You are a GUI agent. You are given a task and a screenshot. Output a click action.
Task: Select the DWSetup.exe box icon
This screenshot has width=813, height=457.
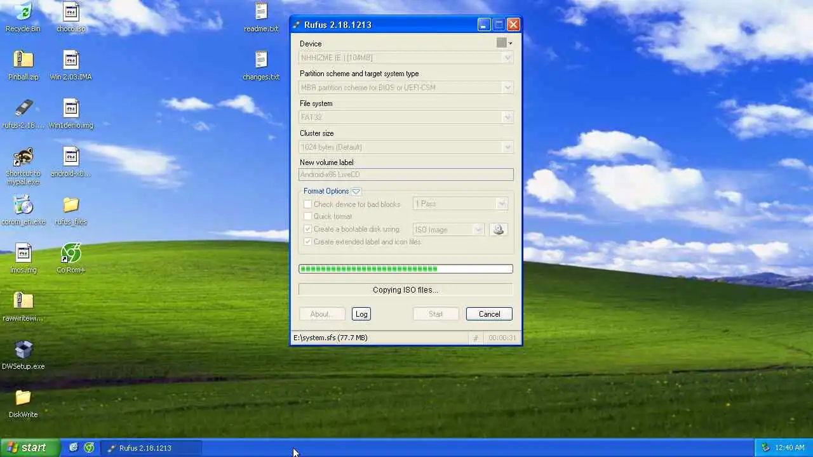point(23,349)
